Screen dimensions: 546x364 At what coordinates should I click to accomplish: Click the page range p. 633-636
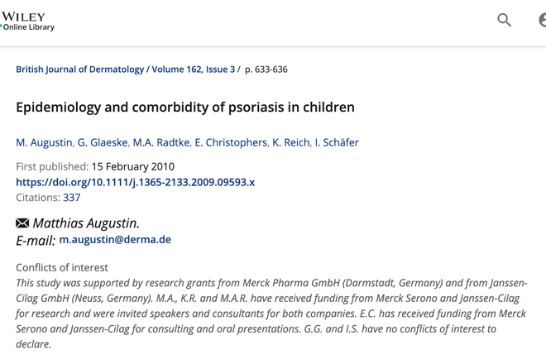pyautogui.click(x=266, y=69)
